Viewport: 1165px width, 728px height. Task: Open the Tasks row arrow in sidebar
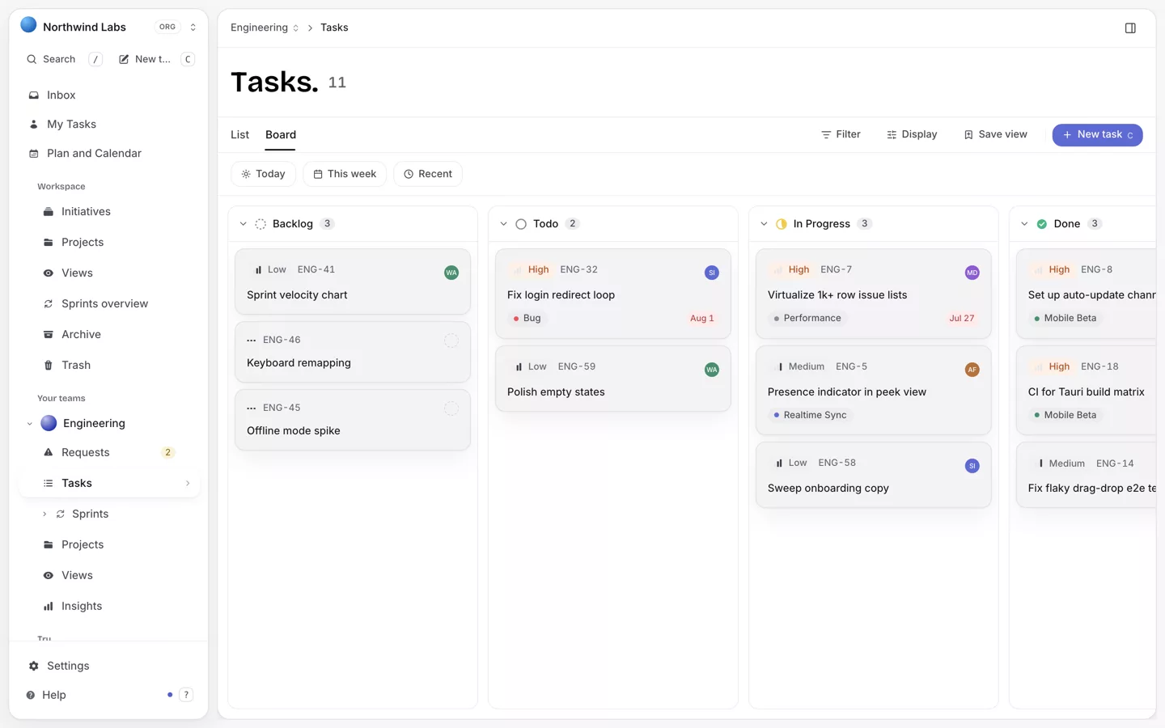(188, 484)
